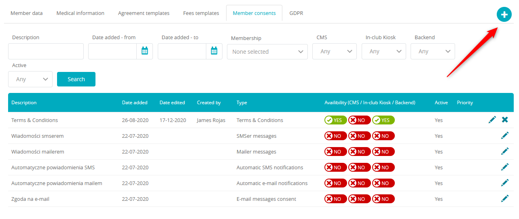Expand the CMS filter dropdown
Screen dimensions: 519x219
tap(335, 51)
